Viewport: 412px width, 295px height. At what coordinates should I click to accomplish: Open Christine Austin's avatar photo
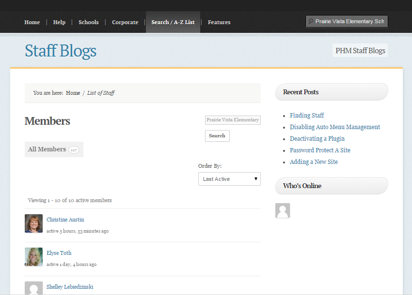point(33,223)
